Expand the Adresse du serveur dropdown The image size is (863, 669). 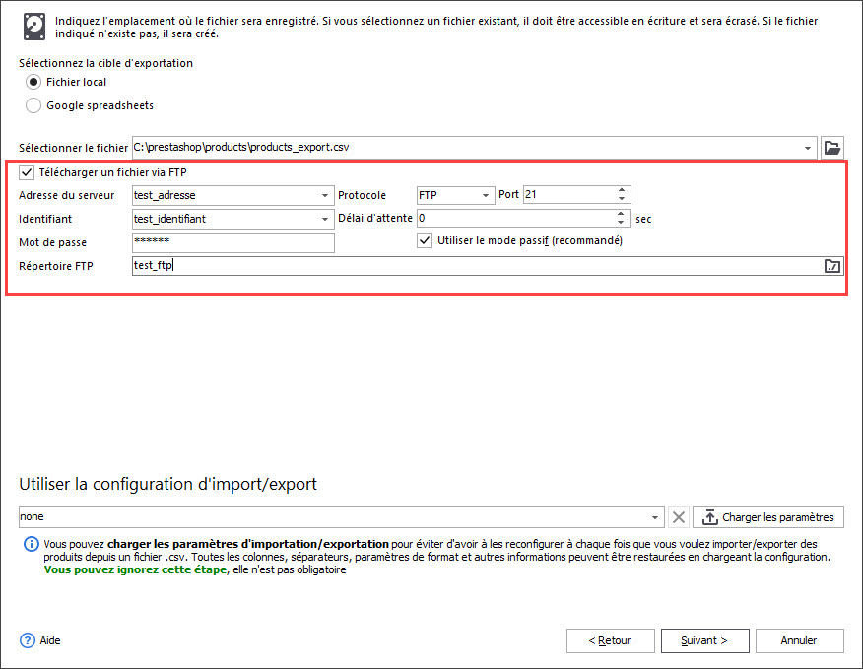(326, 195)
